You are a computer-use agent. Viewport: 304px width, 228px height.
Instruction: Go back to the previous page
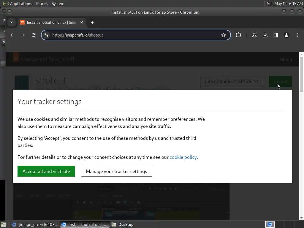[12, 35]
